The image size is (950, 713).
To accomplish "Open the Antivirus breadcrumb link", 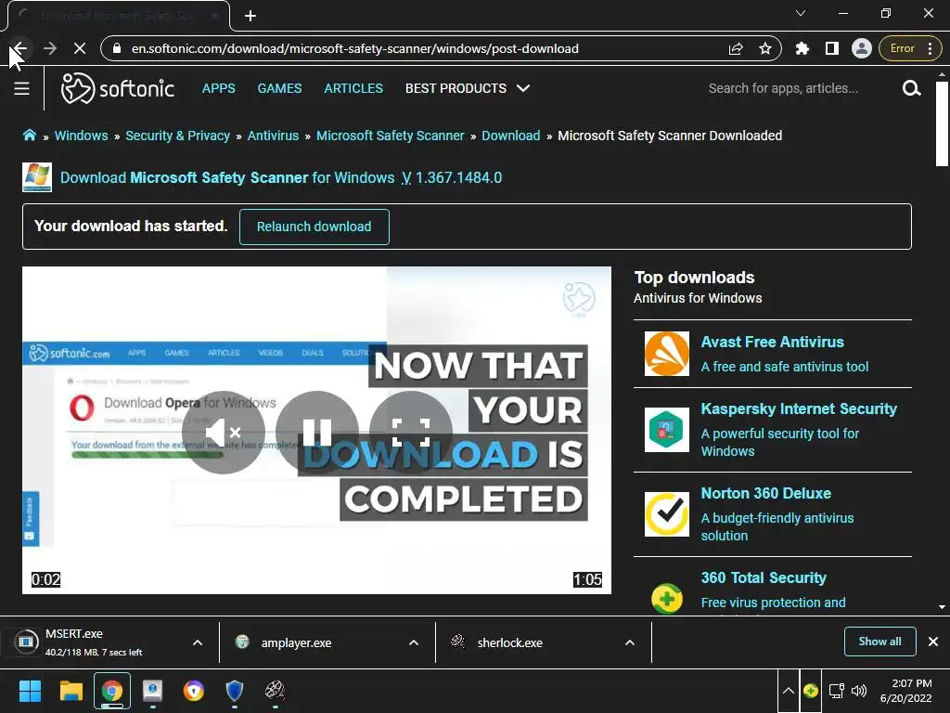I will 274,136.
